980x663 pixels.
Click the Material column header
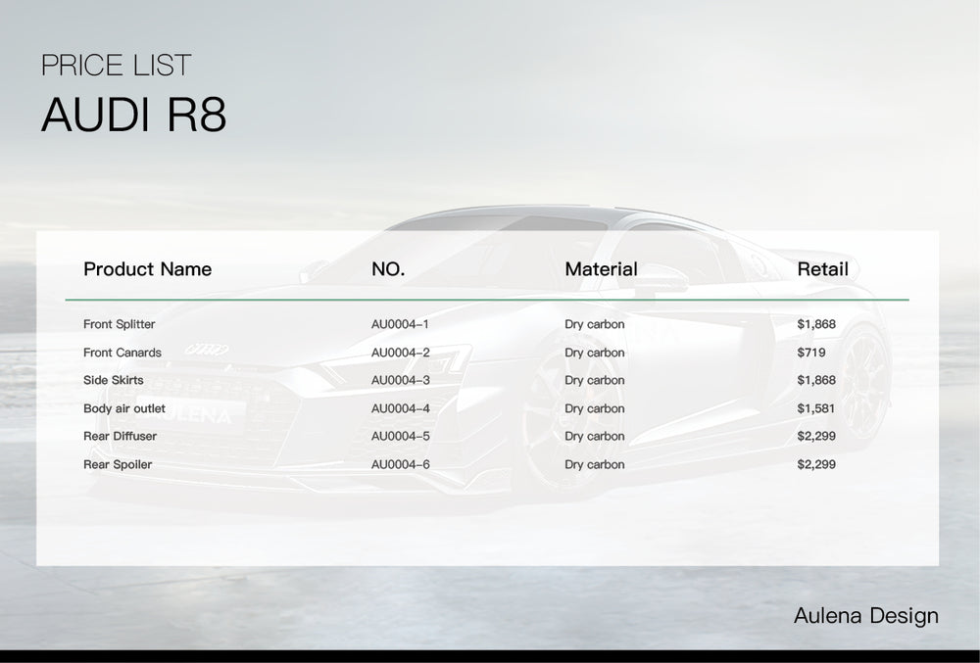(601, 269)
